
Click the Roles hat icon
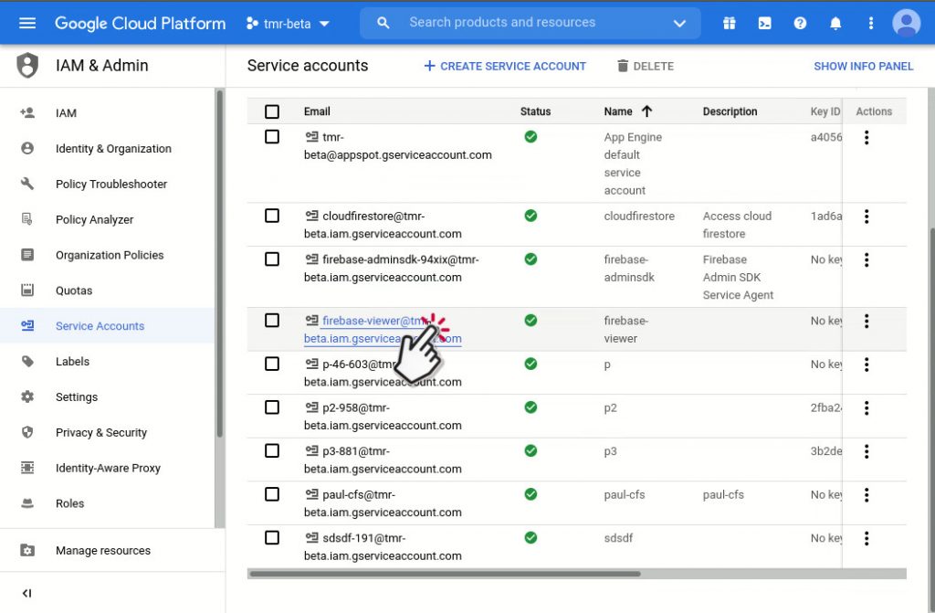click(27, 503)
